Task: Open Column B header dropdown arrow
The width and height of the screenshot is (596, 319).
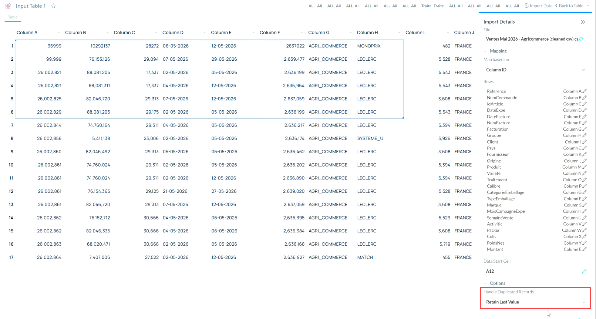Action: point(107,33)
